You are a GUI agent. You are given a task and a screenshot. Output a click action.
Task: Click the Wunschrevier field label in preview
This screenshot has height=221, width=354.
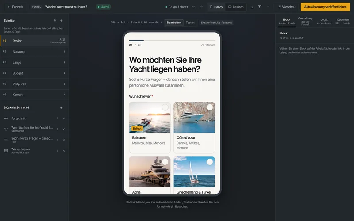tap(141, 96)
